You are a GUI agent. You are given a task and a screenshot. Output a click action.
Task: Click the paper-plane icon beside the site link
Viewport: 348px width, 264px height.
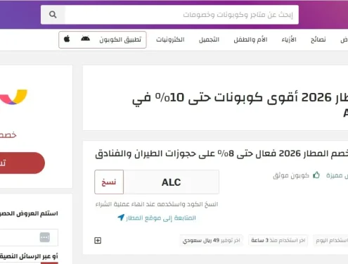(121, 218)
